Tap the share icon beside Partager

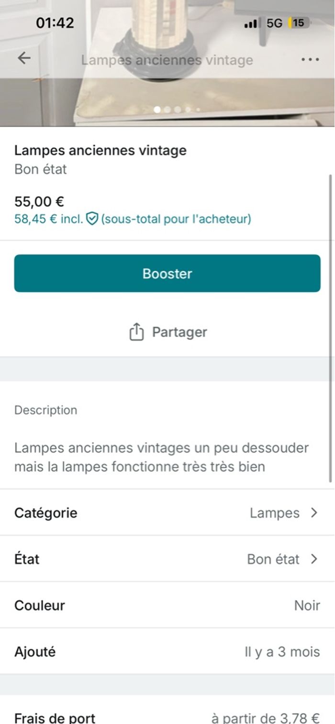tap(136, 332)
